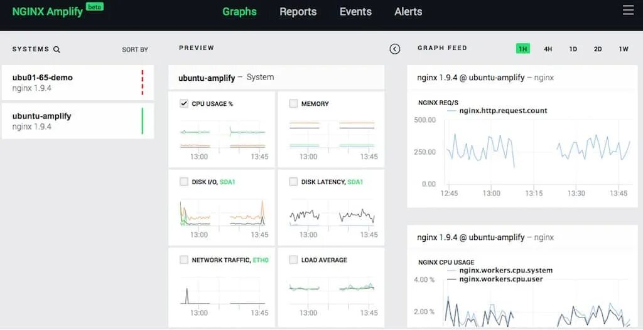The height and width of the screenshot is (330, 643).
Task: Enable the NETWORK TRAFFIC checkbox
Action: [x=184, y=260]
